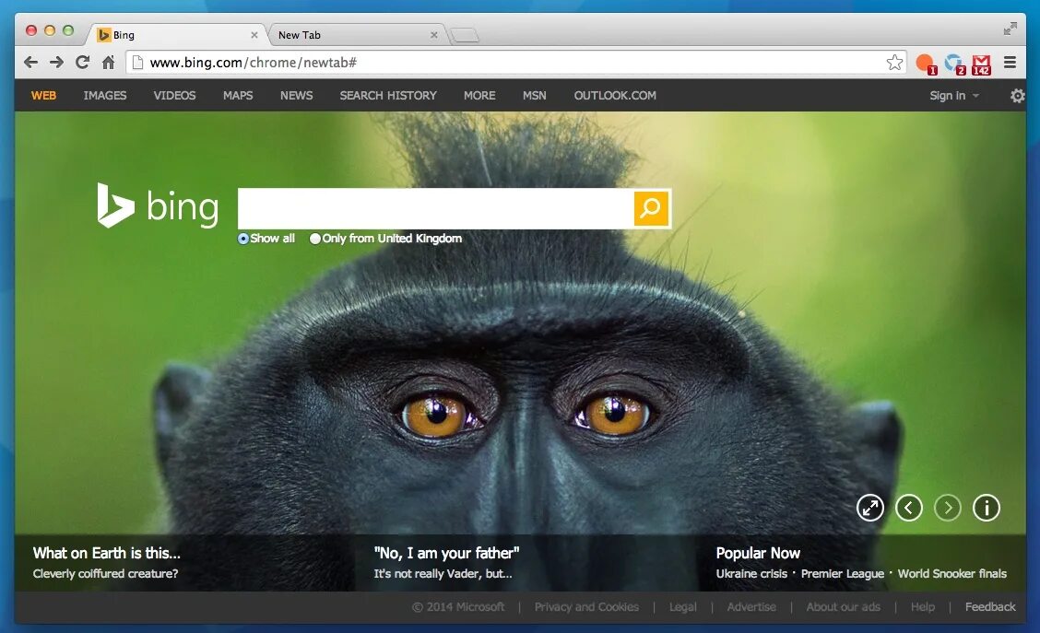The height and width of the screenshot is (633, 1040).
Task: View the background image full screen
Action: click(870, 508)
